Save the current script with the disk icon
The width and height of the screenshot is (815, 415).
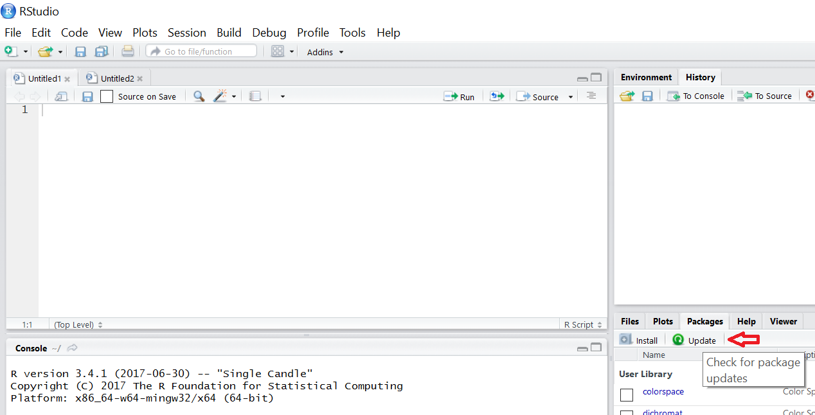(x=80, y=51)
